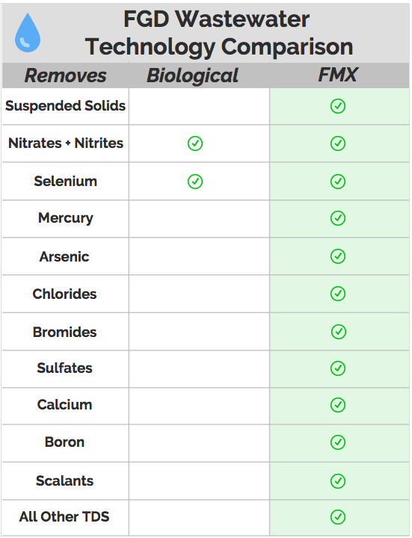Click the FMX checkmark for Scalants

click(x=338, y=481)
